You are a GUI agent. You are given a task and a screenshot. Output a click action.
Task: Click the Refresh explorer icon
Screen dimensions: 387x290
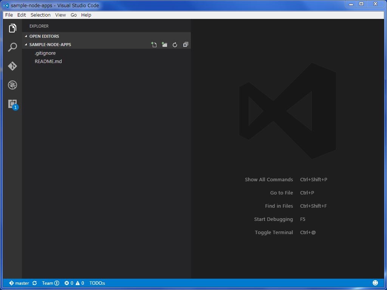(175, 45)
